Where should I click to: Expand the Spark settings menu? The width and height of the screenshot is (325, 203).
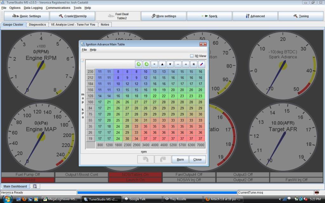click(x=209, y=16)
